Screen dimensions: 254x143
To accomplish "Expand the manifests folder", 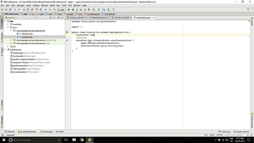I will (x=8, y=24).
